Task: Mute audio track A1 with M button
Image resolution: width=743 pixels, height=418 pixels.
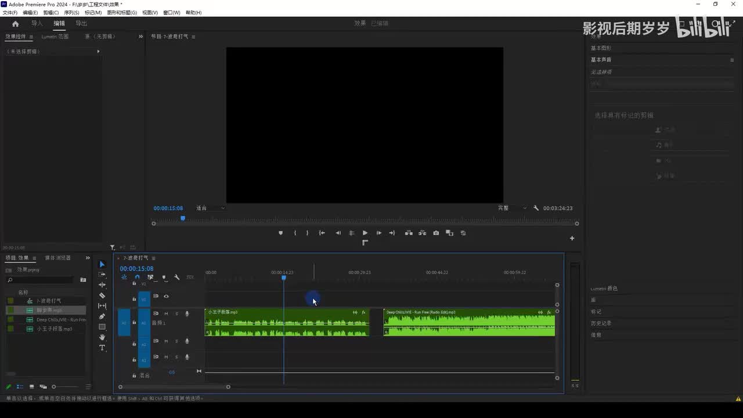Action: pos(166,313)
